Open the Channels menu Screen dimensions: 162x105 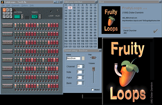point(15,5)
